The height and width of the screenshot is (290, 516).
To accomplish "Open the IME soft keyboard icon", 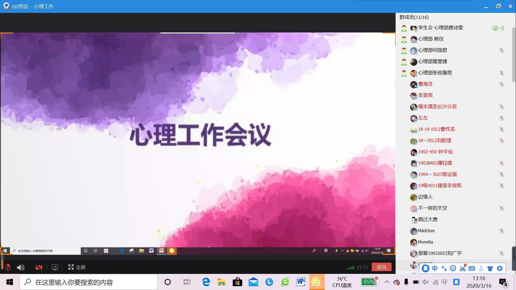I will click(x=472, y=268).
